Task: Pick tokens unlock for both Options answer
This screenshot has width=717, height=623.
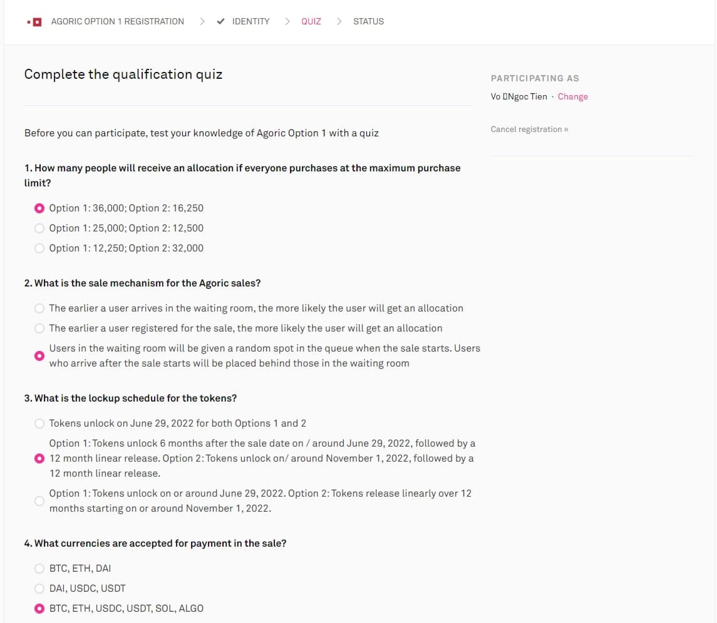Action: [39, 423]
